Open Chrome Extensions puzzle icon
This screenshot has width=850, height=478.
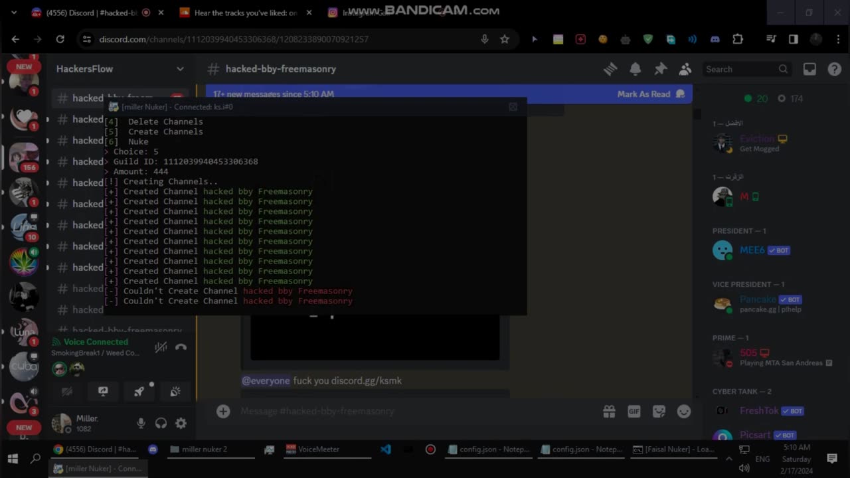(738, 39)
